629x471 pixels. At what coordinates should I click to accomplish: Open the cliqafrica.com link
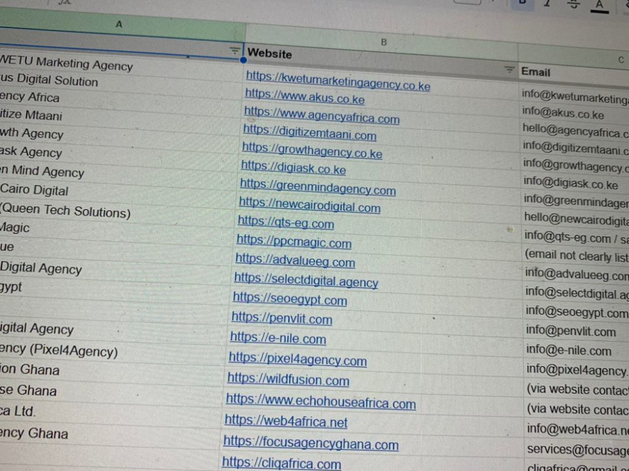[281, 463]
